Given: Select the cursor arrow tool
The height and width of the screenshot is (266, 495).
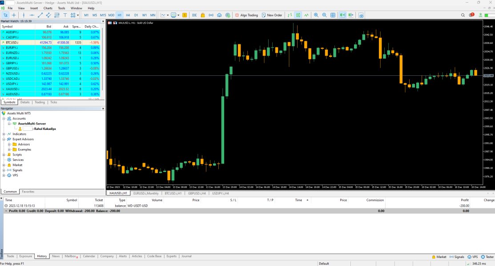Looking at the screenshot, I should pos(5,15).
